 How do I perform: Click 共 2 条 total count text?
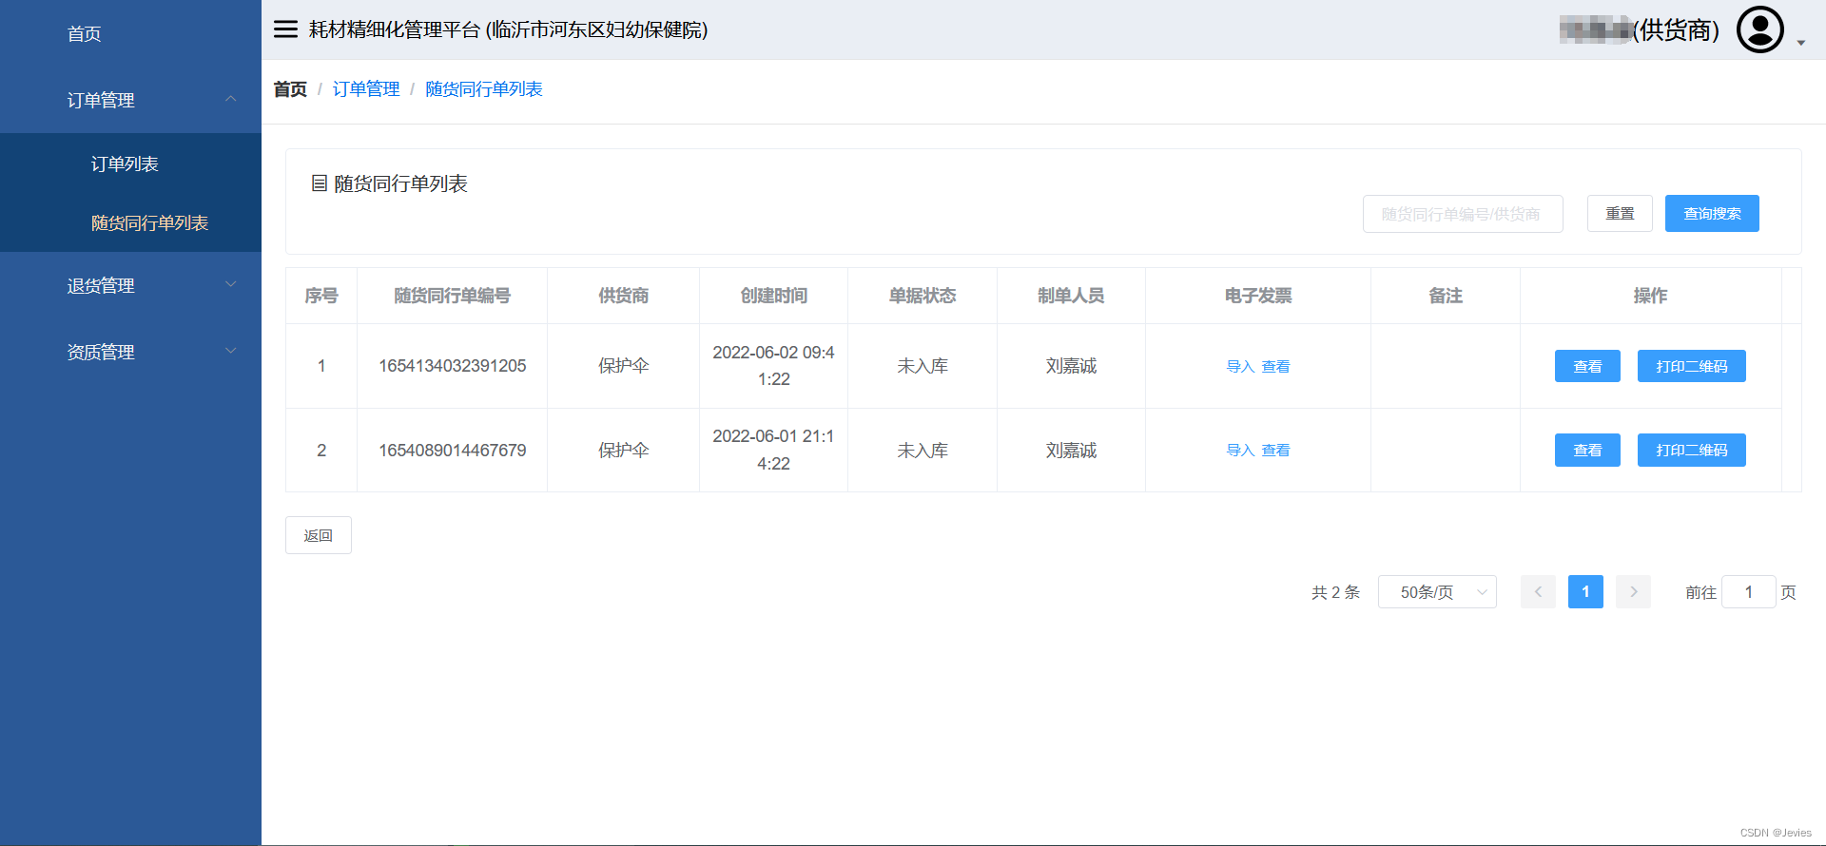(x=1335, y=592)
